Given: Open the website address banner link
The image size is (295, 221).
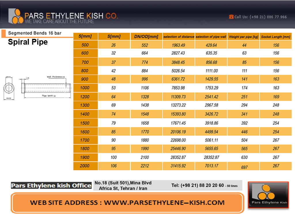Looking at the screenshot, I should pos(127,203).
